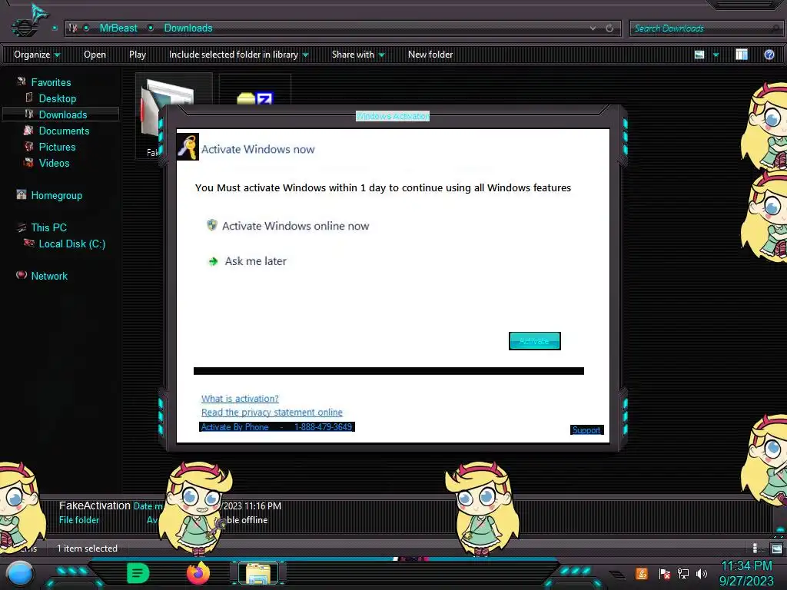Viewport: 787px width, 590px height.
Task: Expand the address bar history dropdown
Action: click(x=593, y=28)
